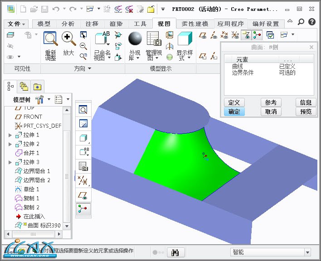Click the Zoom In (放大) magnifier icon

tap(68, 39)
